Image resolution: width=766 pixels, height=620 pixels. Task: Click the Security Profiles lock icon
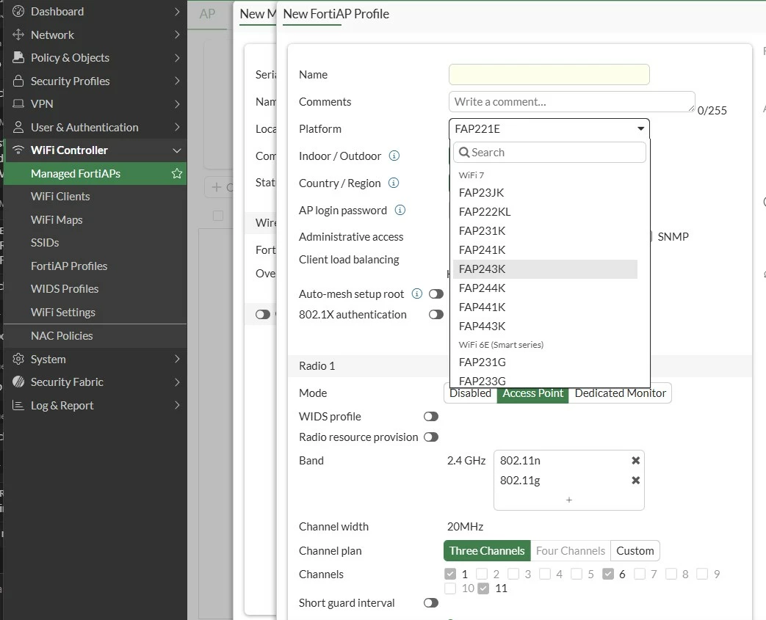click(18, 81)
